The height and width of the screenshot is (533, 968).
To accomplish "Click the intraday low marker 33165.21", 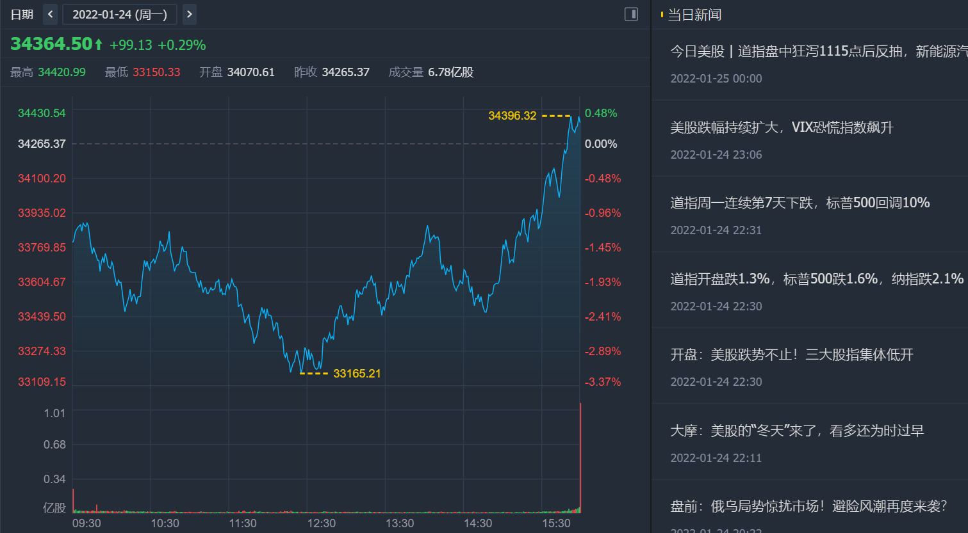I will point(357,374).
